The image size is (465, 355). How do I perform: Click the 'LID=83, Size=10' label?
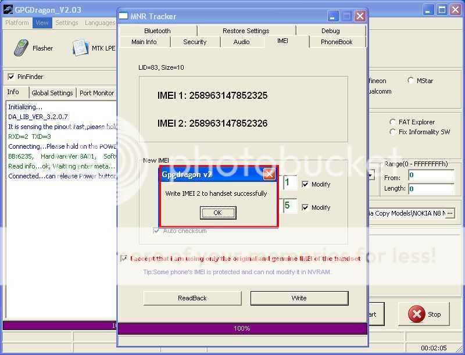(161, 67)
